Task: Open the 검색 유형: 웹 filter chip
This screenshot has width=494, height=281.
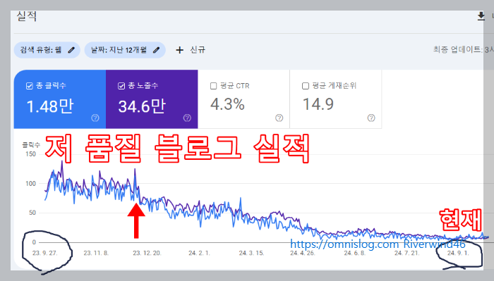Action: [x=47, y=50]
